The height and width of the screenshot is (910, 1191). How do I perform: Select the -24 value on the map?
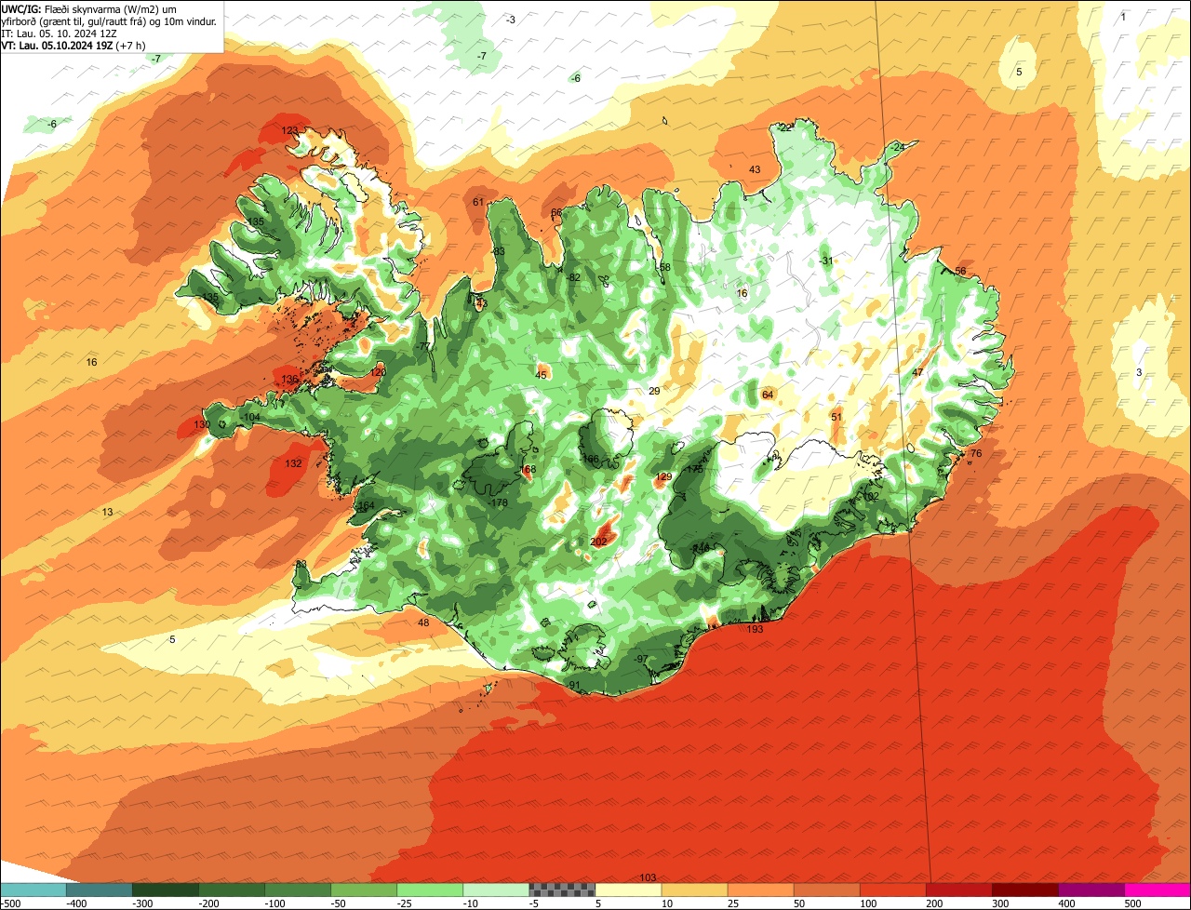click(x=898, y=147)
